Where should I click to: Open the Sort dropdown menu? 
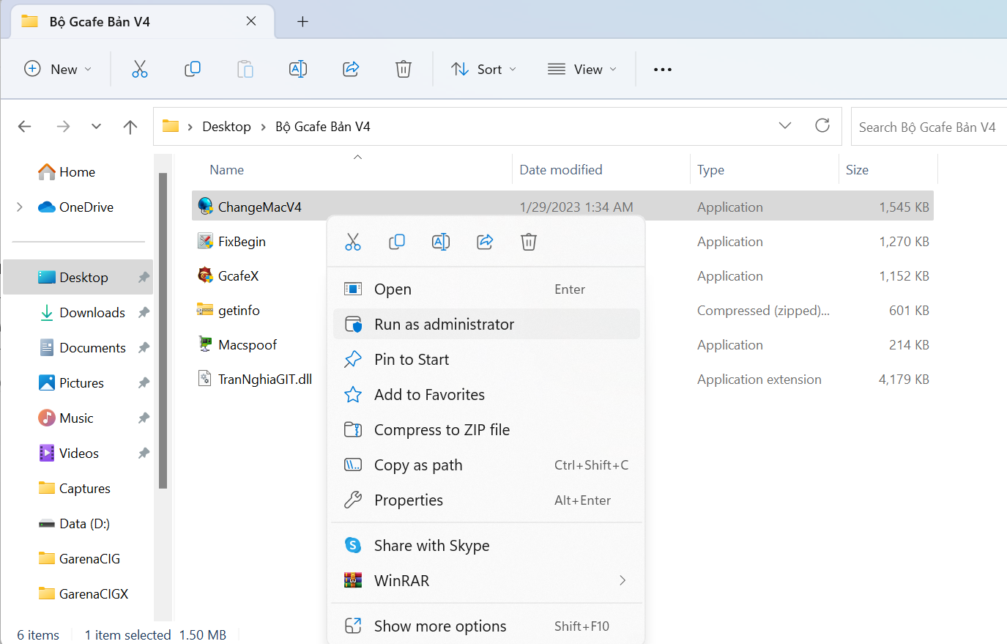484,69
